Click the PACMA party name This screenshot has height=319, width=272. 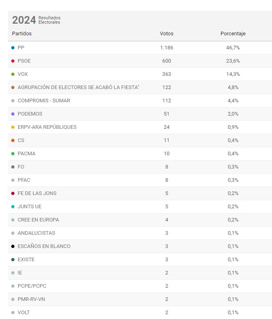tap(27, 154)
